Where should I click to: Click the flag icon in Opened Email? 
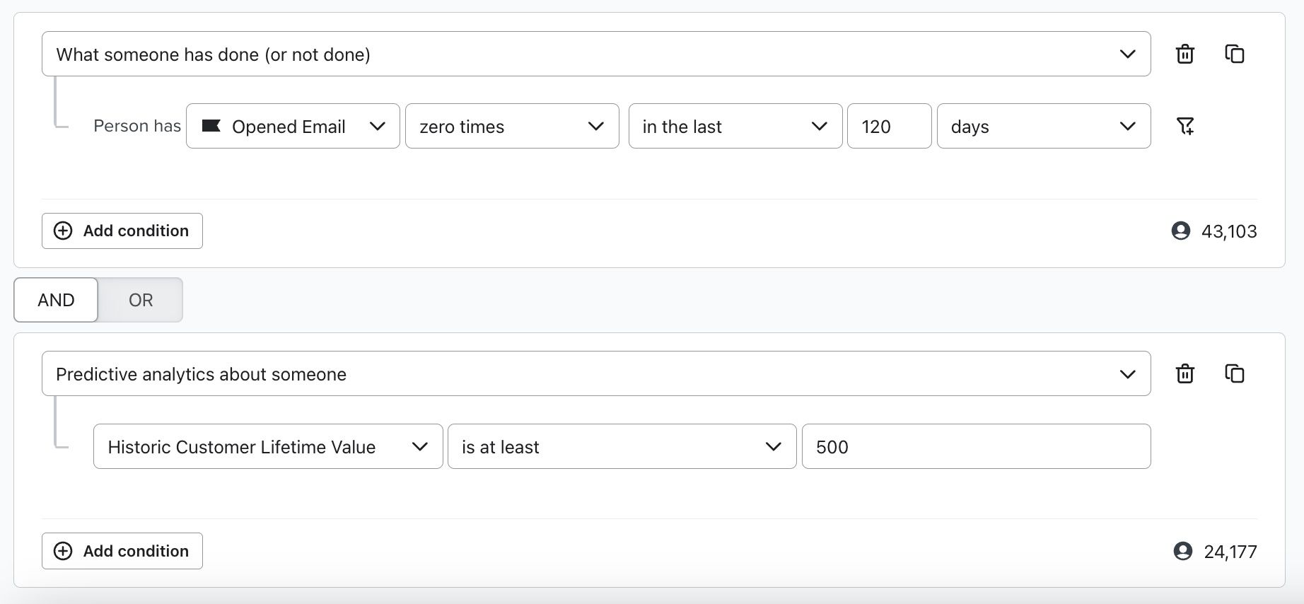coord(211,126)
